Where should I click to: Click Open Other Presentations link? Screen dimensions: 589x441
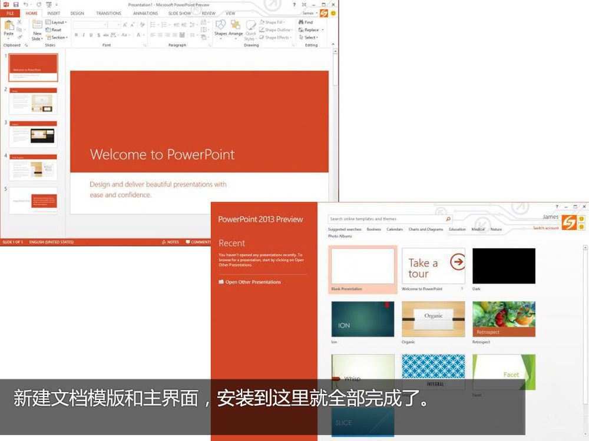point(253,282)
